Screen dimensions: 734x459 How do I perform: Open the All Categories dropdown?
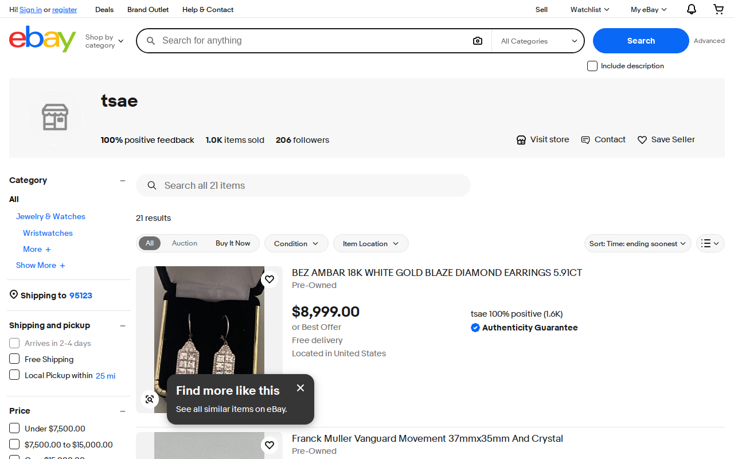click(x=538, y=41)
